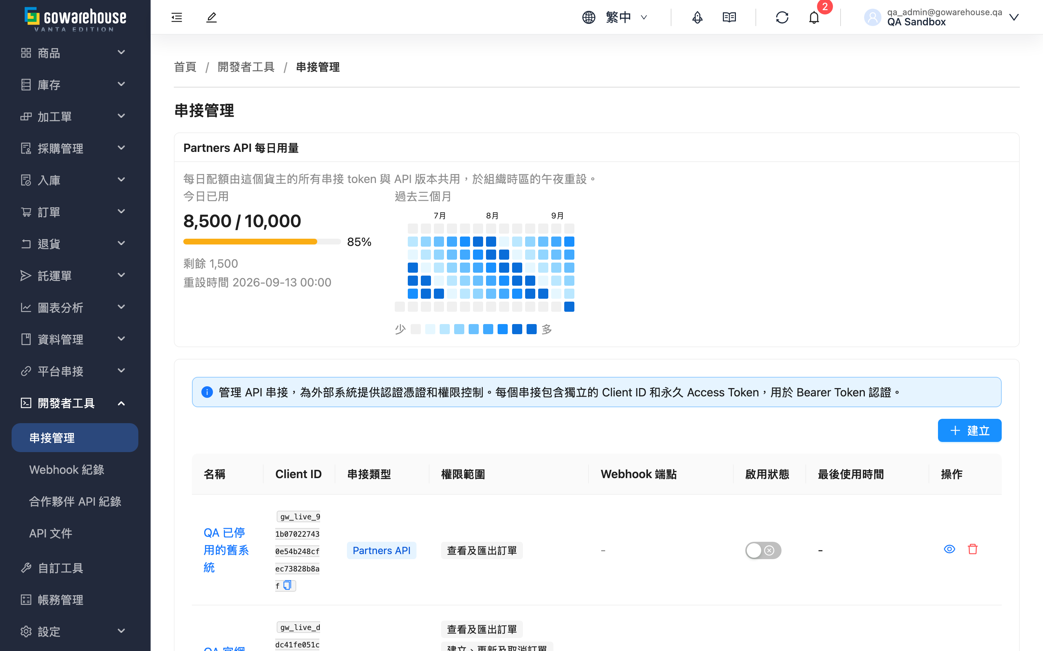
Task: Open Webhook 紀錄 in sidebar
Action: [75, 470]
